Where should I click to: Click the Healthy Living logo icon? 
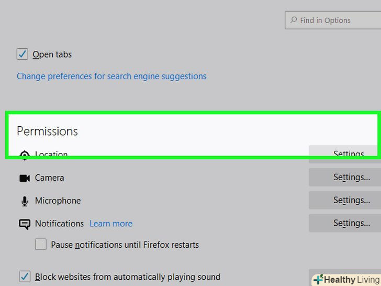318,280
